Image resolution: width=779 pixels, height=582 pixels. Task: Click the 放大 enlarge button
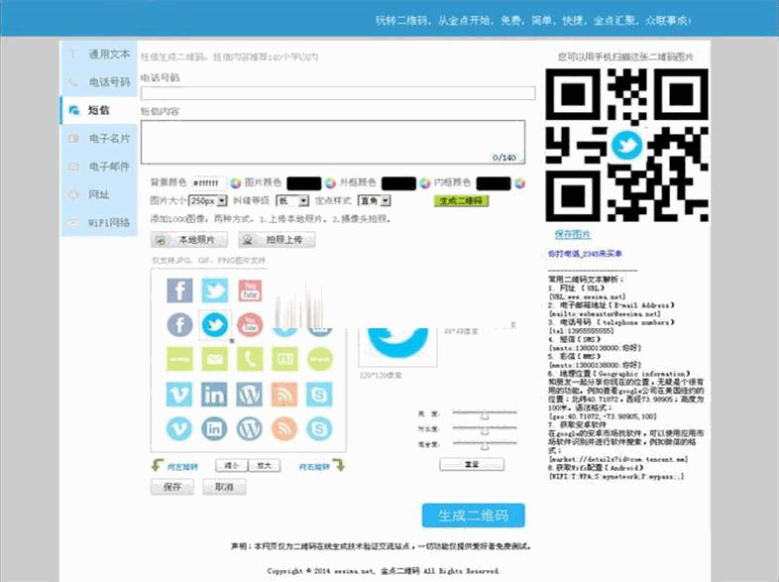click(x=265, y=466)
